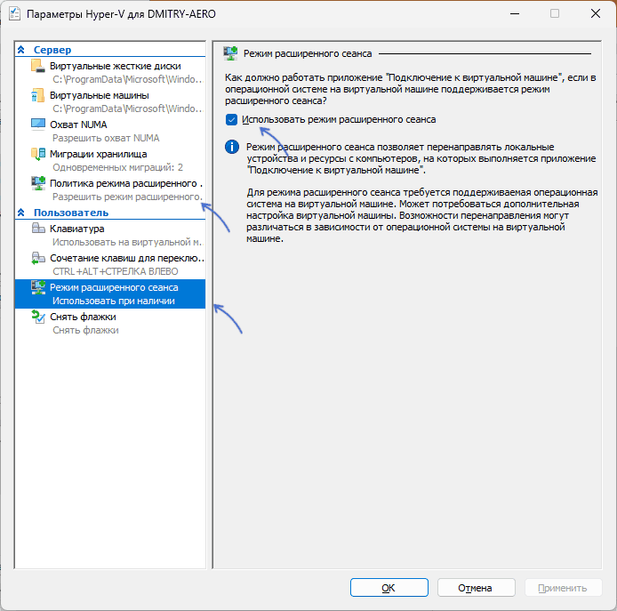The width and height of the screenshot is (617, 611).
Task: Click the Сочетание клавиш для переключения icon
Action: coord(37,258)
